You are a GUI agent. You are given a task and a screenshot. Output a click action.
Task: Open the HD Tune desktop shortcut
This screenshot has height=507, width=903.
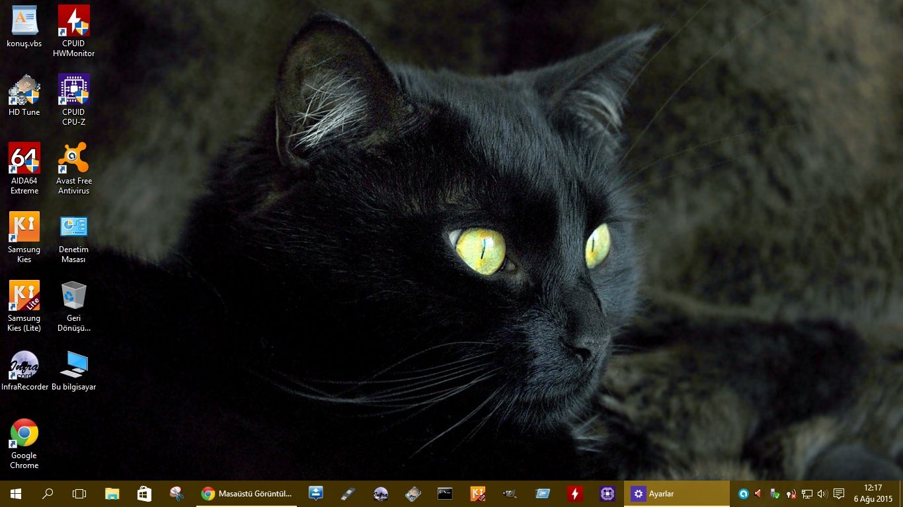click(x=24, y=95)
